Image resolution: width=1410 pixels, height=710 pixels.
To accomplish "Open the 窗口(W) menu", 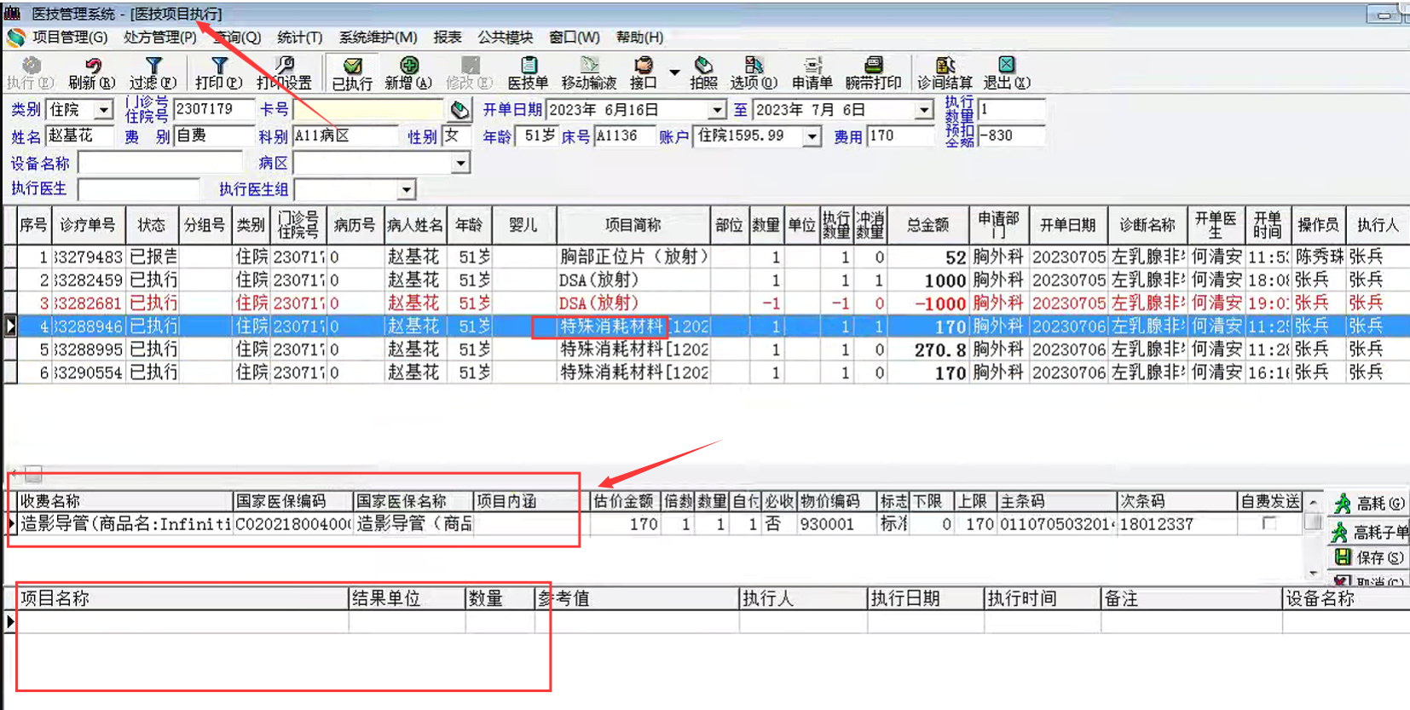I will coord(575,38).
